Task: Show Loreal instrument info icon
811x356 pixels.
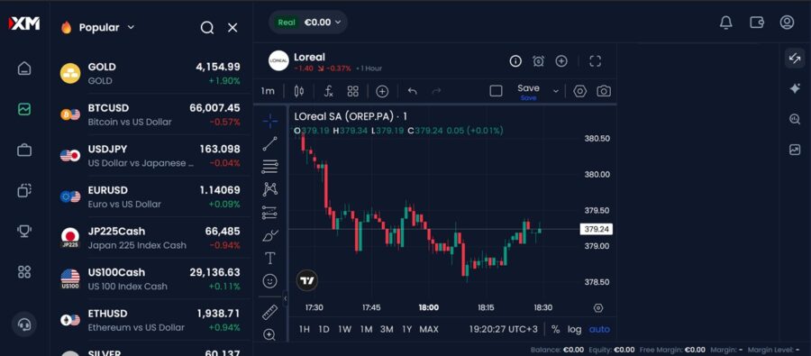Action: coord(515,61)
